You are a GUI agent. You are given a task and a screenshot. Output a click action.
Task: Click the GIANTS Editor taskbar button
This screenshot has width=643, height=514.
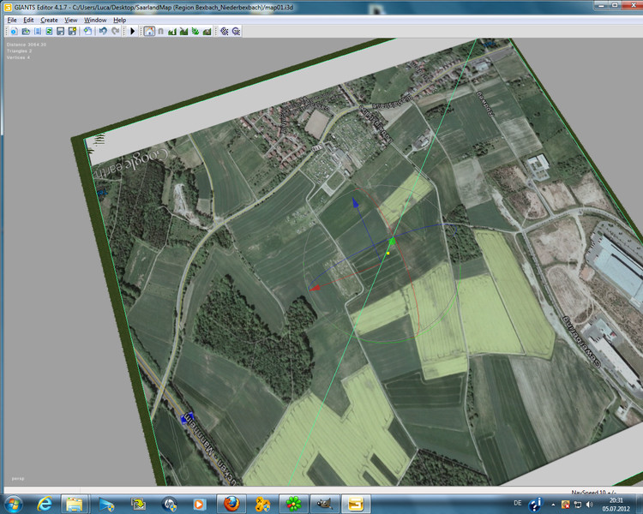(356, 504)
